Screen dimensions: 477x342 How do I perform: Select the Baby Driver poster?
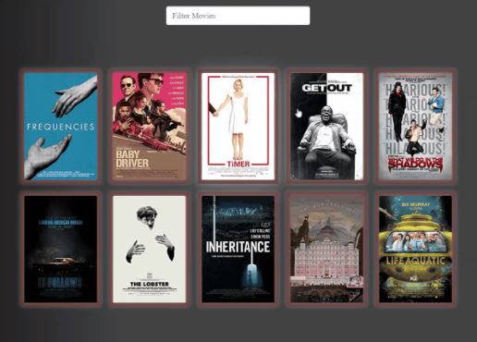[x=150, y=127]
